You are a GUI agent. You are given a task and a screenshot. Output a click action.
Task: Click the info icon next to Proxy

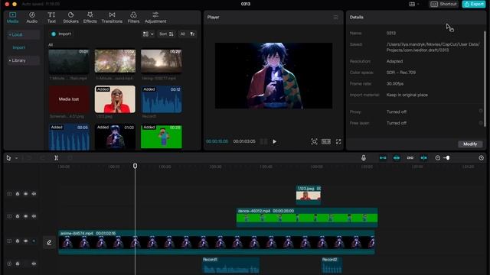pyautogui.click(x=481, y=111)
